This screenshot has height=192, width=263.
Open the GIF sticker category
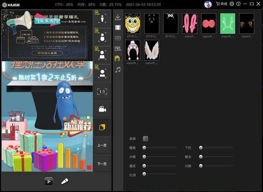pyautogui.click(x=117, y=38)
